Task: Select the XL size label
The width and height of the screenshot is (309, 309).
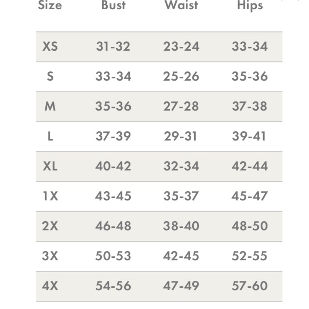Action: 50,166
